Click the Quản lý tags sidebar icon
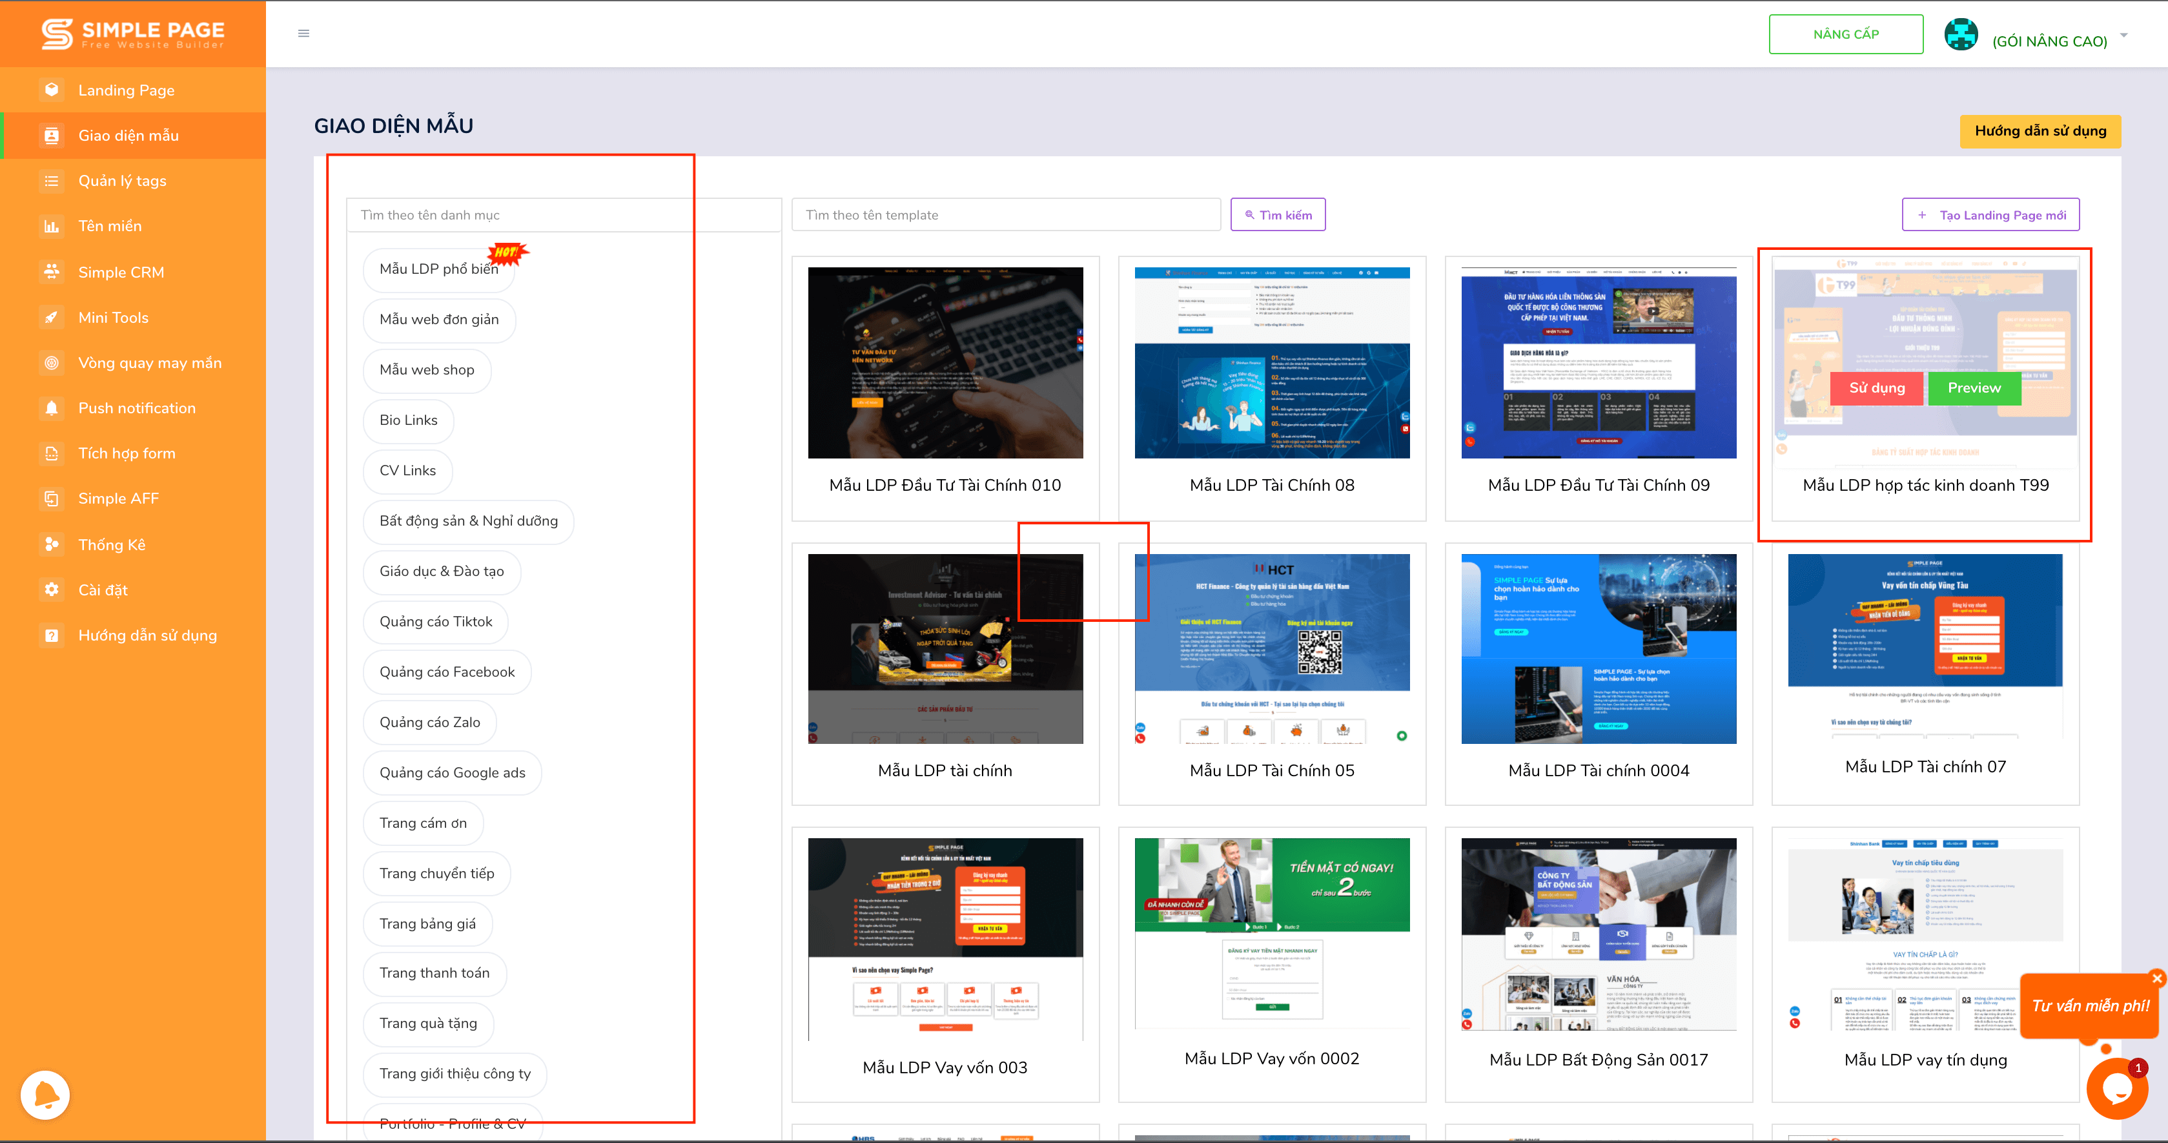This screenshot has width=2168, height=1143. [52, 180]
